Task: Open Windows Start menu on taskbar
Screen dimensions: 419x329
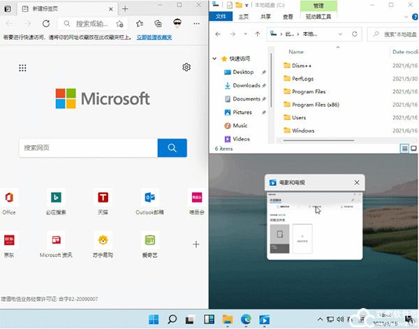Action: pos(154,319)
